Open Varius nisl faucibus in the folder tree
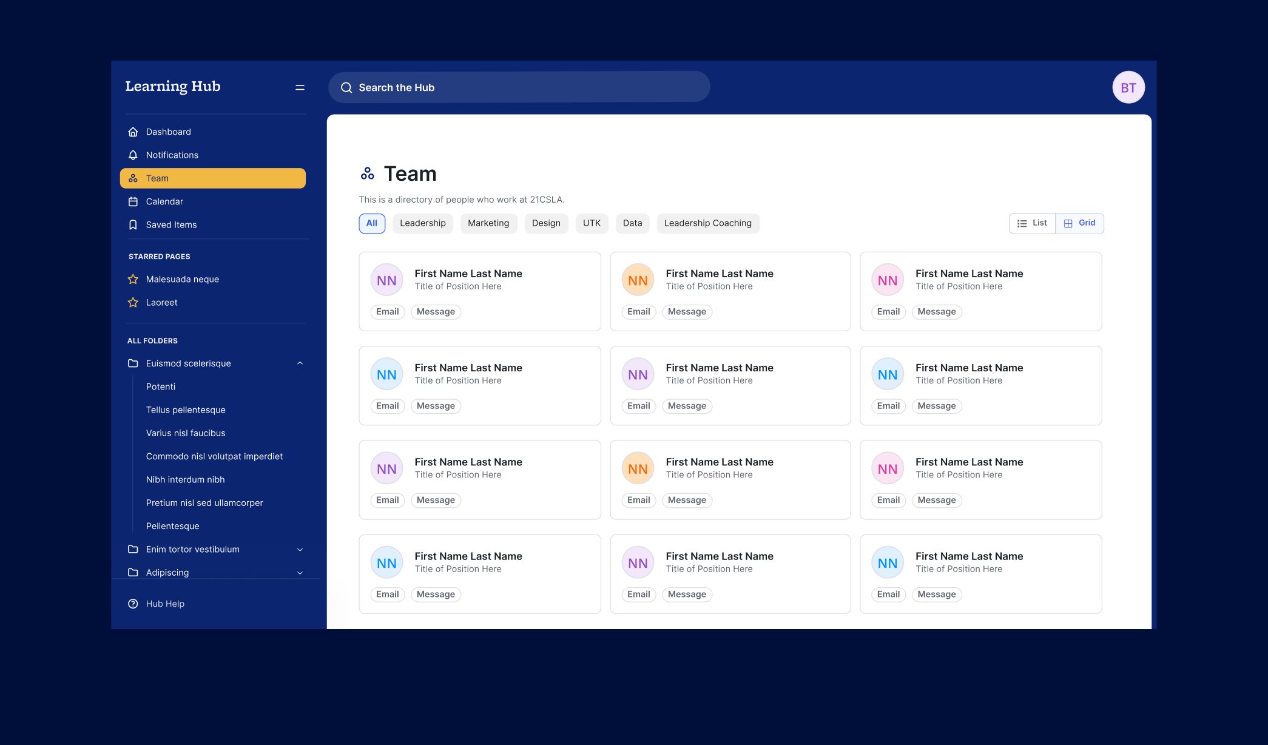 [x=186, y=433]
